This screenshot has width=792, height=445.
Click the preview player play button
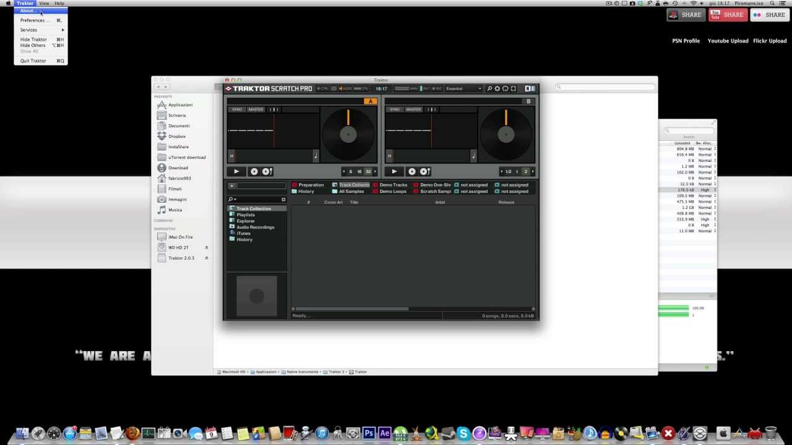pos(232,185)
